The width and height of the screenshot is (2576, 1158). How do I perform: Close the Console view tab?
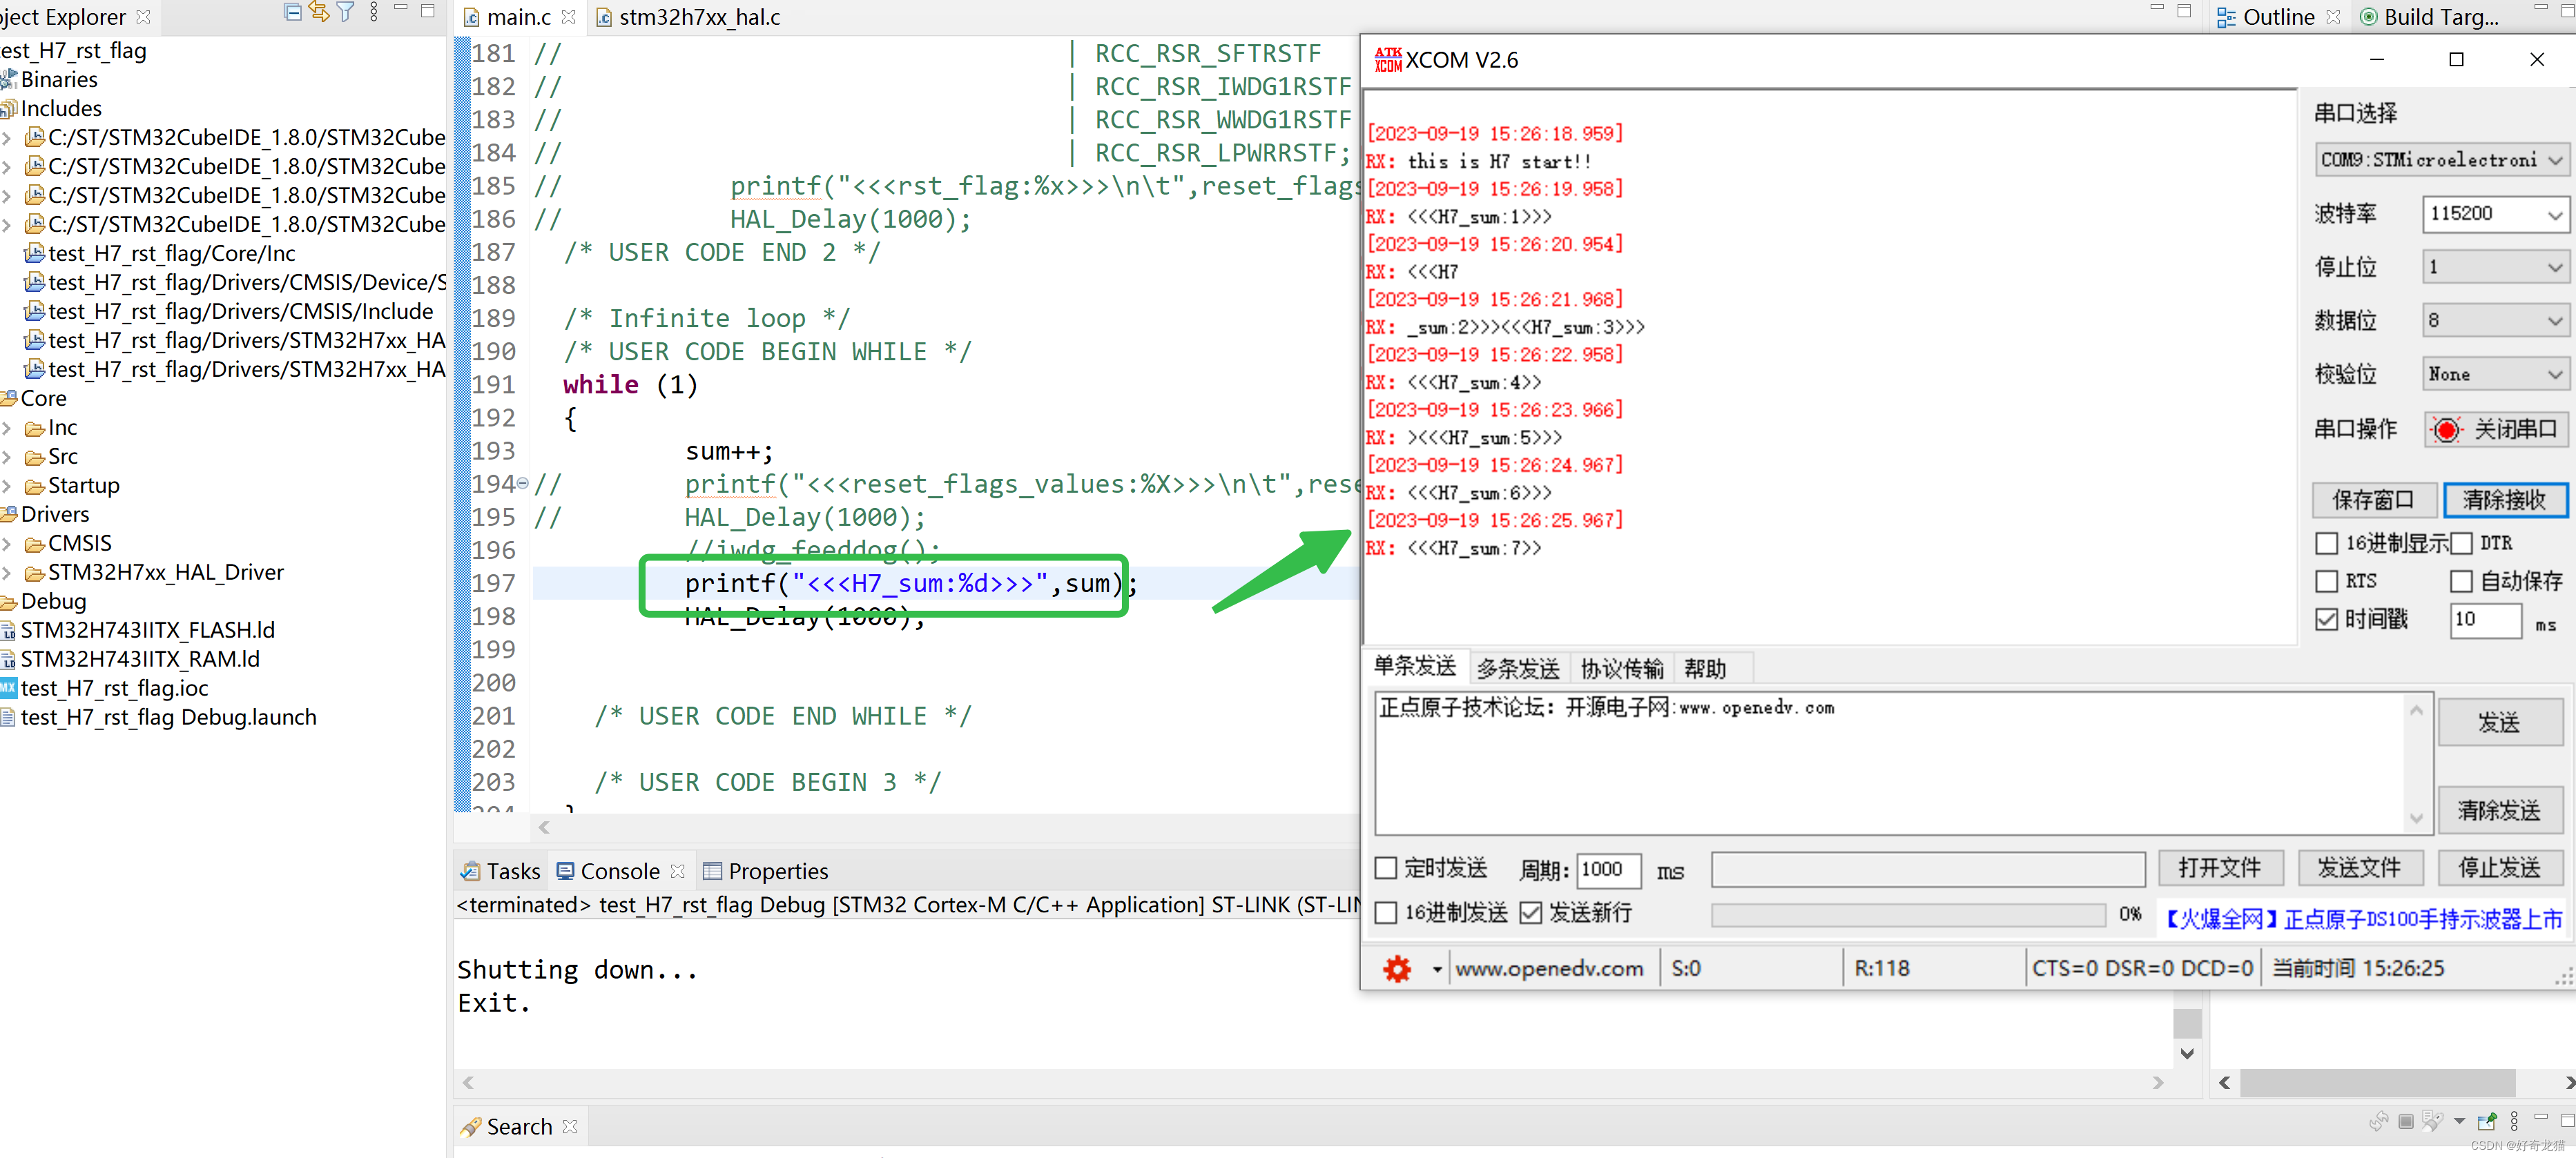point(678,871)
